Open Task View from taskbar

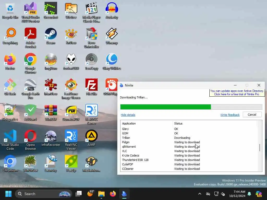point(79,194)
